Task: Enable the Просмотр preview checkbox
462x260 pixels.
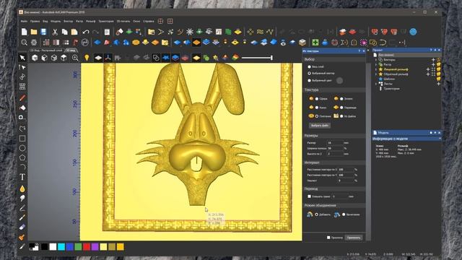Action: click(x=328, y=238)
